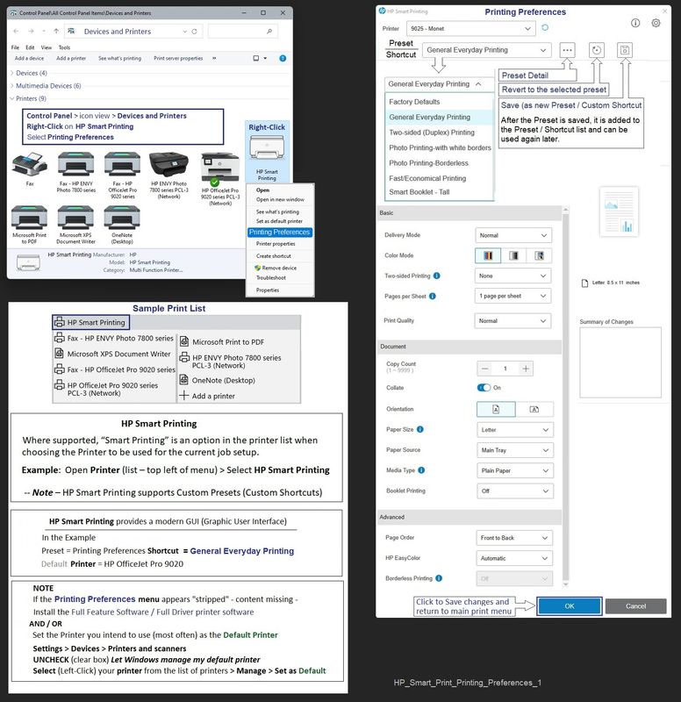Click the print preview page thumbnail

tap(619, 212)
